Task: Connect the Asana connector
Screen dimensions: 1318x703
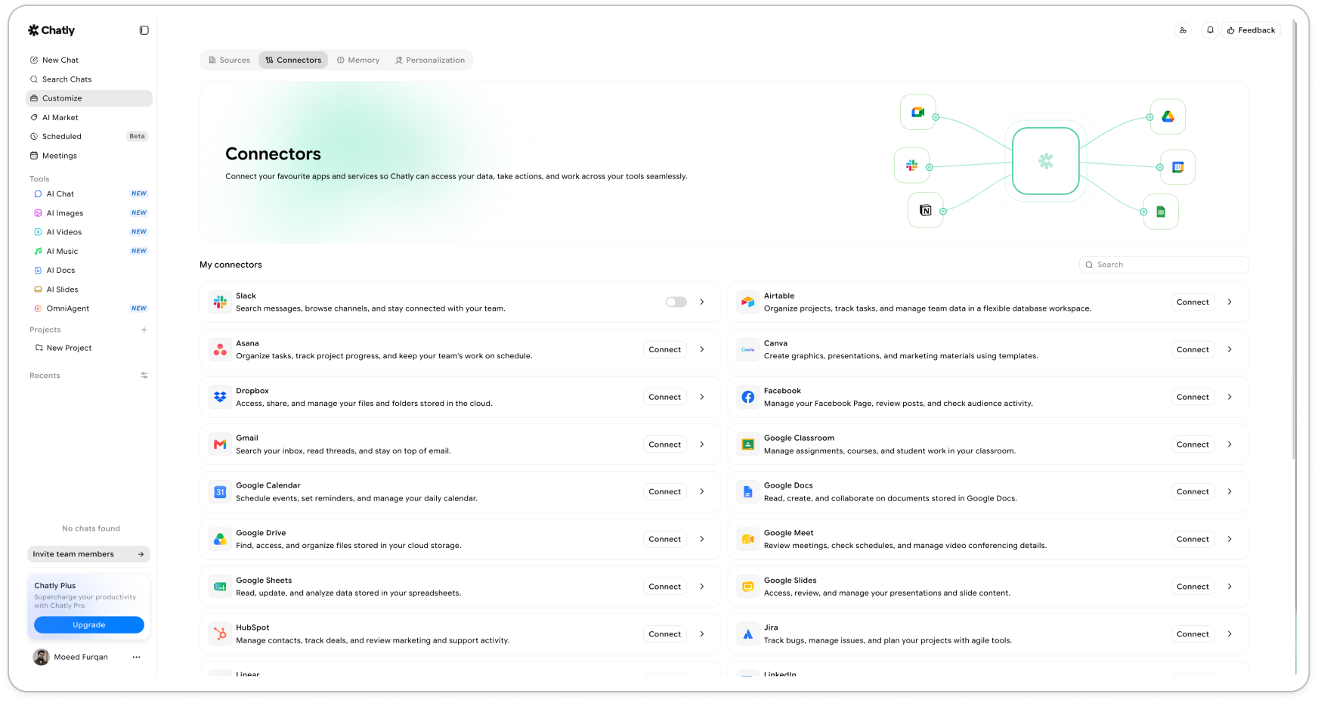Action: click(665, 349)
